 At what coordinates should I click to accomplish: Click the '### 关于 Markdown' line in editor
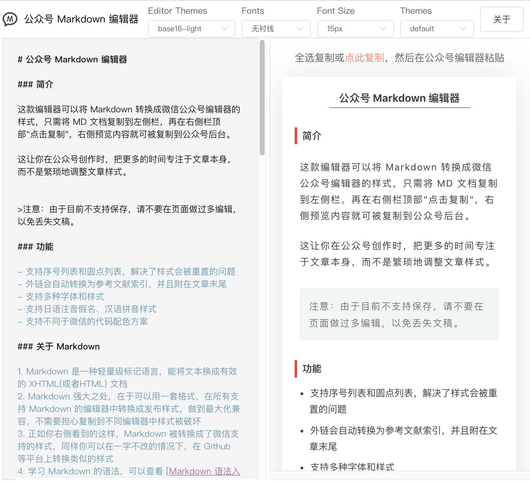pyautogui.click(x=59, y=346)
